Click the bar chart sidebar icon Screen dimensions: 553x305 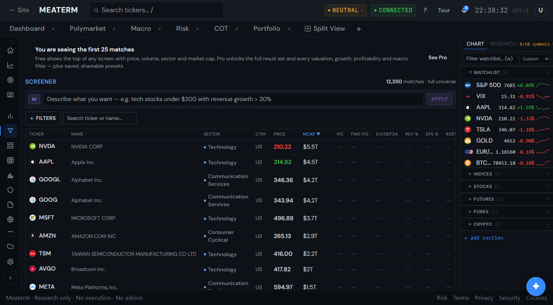10,116
